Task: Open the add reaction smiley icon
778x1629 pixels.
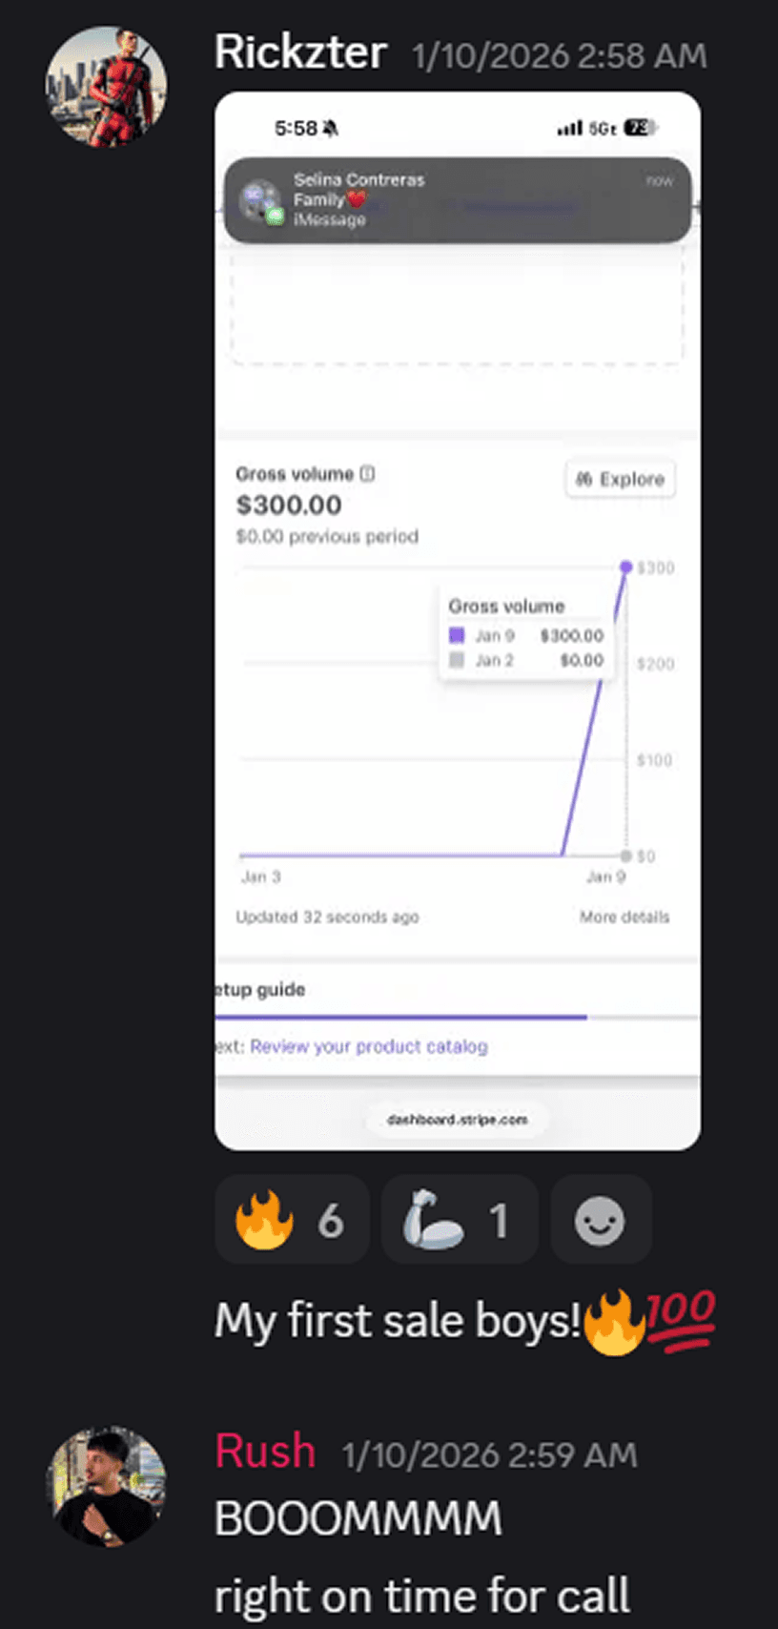Action: 600,1219
